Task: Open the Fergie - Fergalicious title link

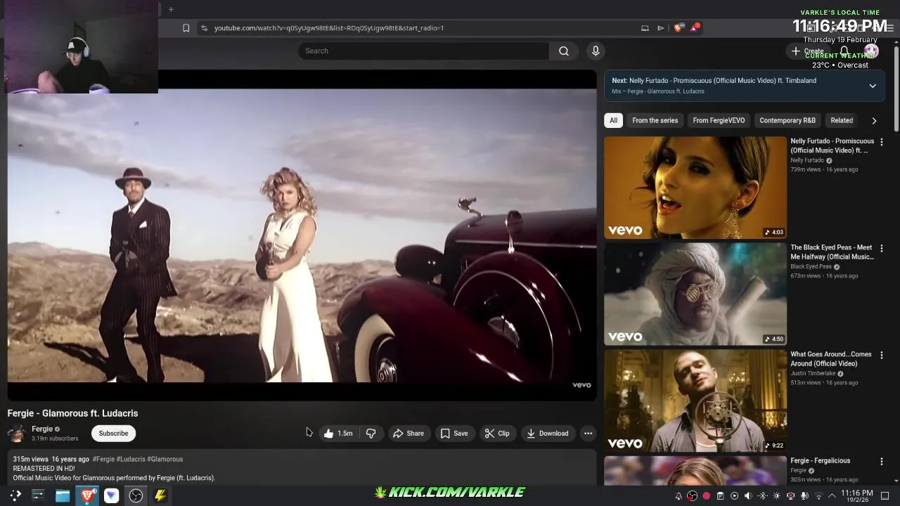Action: tap(820, 461)
